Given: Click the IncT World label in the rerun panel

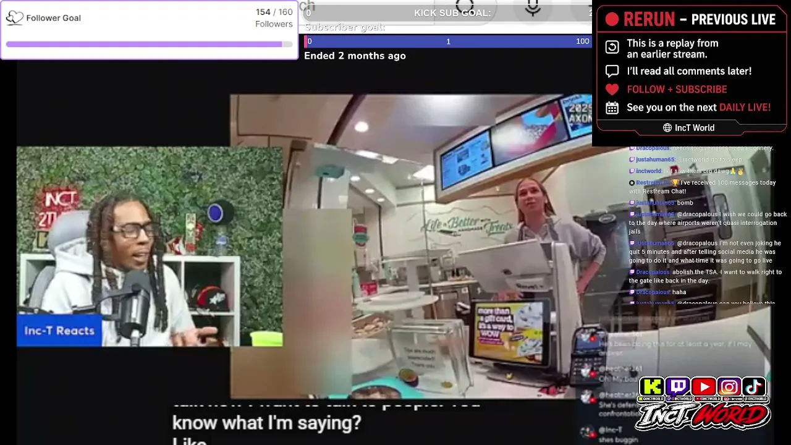Looking at the screenshot, I should click(x=695, y=128).
